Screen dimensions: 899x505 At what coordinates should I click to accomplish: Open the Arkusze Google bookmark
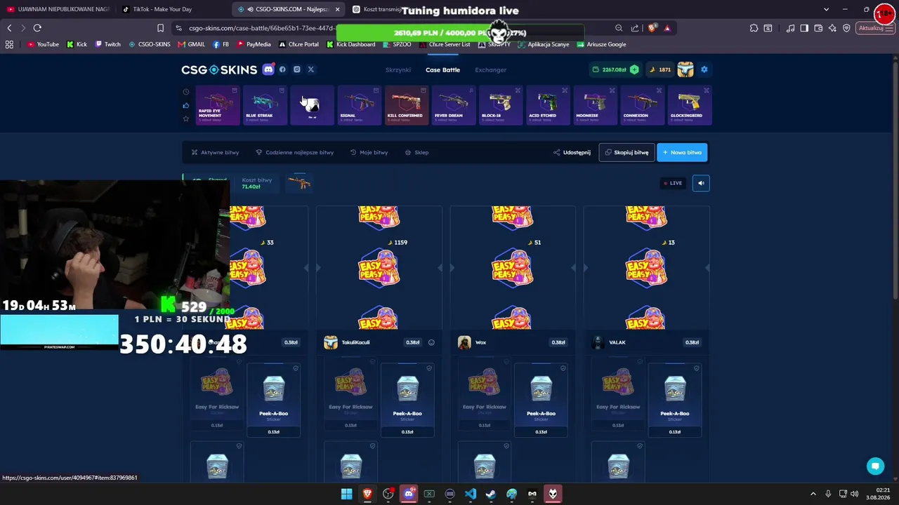pyautogui.click(x=601, y=44)
